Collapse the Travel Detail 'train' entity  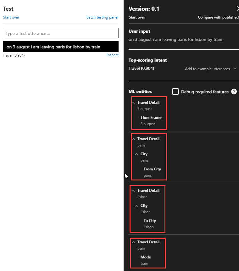point(133,242)
